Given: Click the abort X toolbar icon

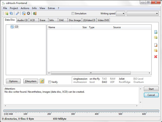Looking at the screenshot, I should 28,13.
